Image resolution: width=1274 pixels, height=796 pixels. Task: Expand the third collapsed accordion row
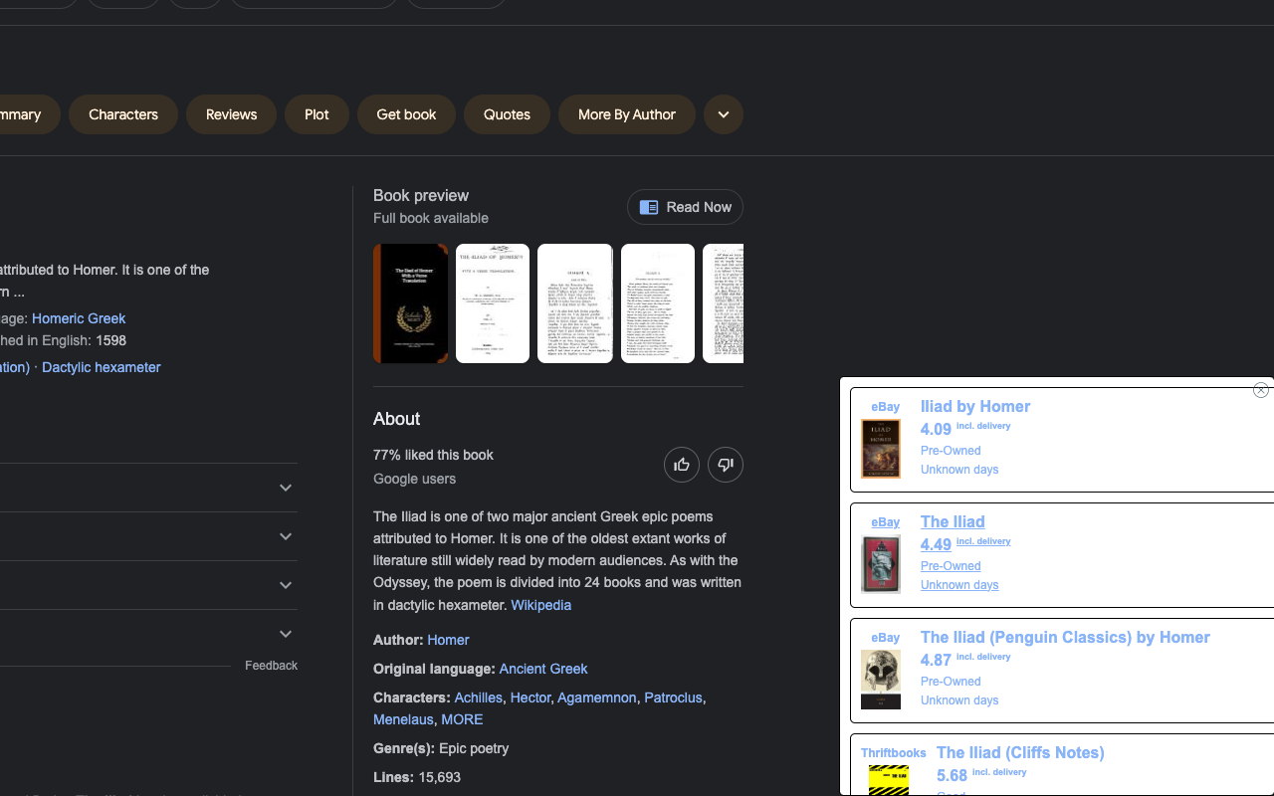coord(148,585)
